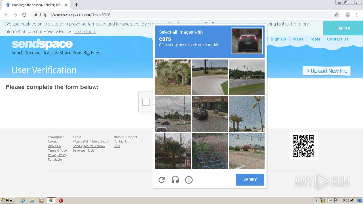Open the Windows Start menu
This screenshot has height=204, width=363.
click(x=8, y=200)
